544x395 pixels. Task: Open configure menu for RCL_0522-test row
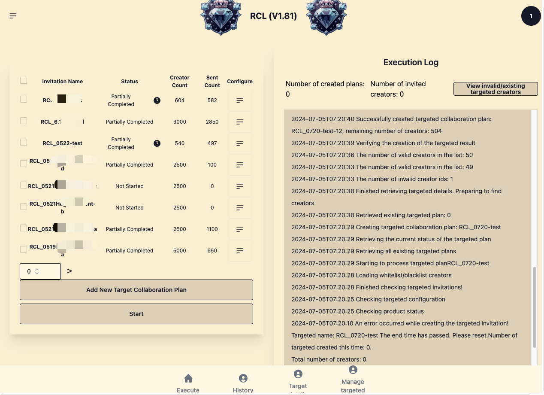click(240, 143)
